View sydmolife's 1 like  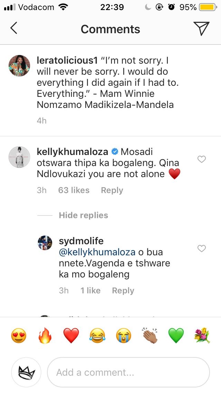(x=90, y=291)
